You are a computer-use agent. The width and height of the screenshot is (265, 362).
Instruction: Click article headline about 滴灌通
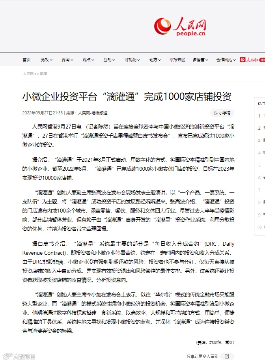pos(127,97)
